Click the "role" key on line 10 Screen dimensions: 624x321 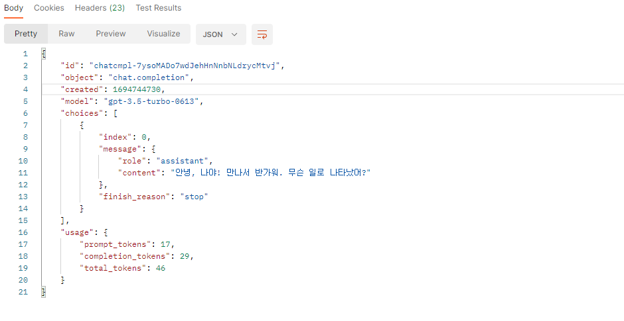coord(132,161)
